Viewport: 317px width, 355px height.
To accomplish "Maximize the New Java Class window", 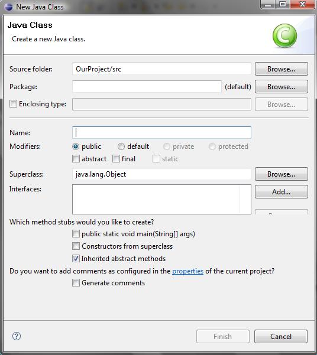I will click(x=283, y=4).
